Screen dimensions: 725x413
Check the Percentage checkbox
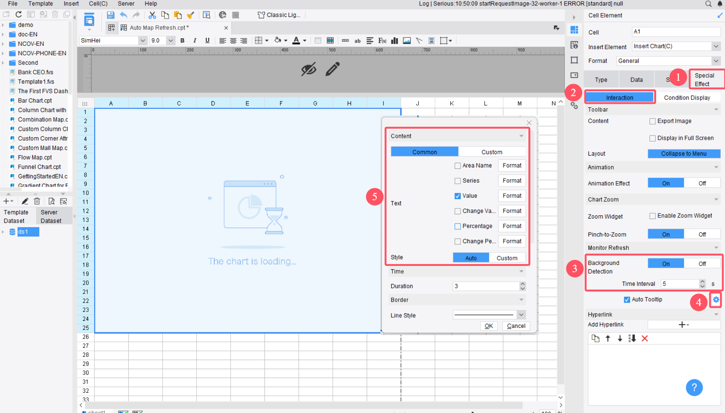click(x=457, y=226)
